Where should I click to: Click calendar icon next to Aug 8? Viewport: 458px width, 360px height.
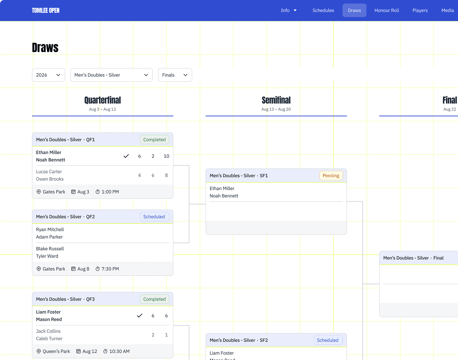73,269
